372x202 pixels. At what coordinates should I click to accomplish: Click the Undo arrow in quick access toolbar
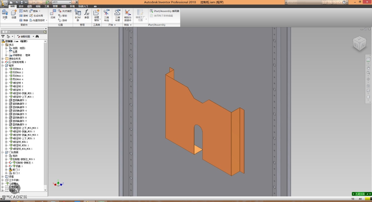(x=26, y=2)
